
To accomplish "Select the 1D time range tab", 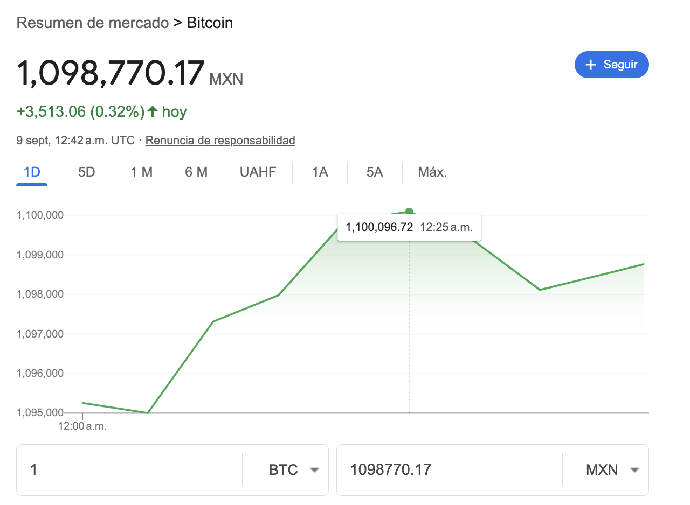I will 32,172.
